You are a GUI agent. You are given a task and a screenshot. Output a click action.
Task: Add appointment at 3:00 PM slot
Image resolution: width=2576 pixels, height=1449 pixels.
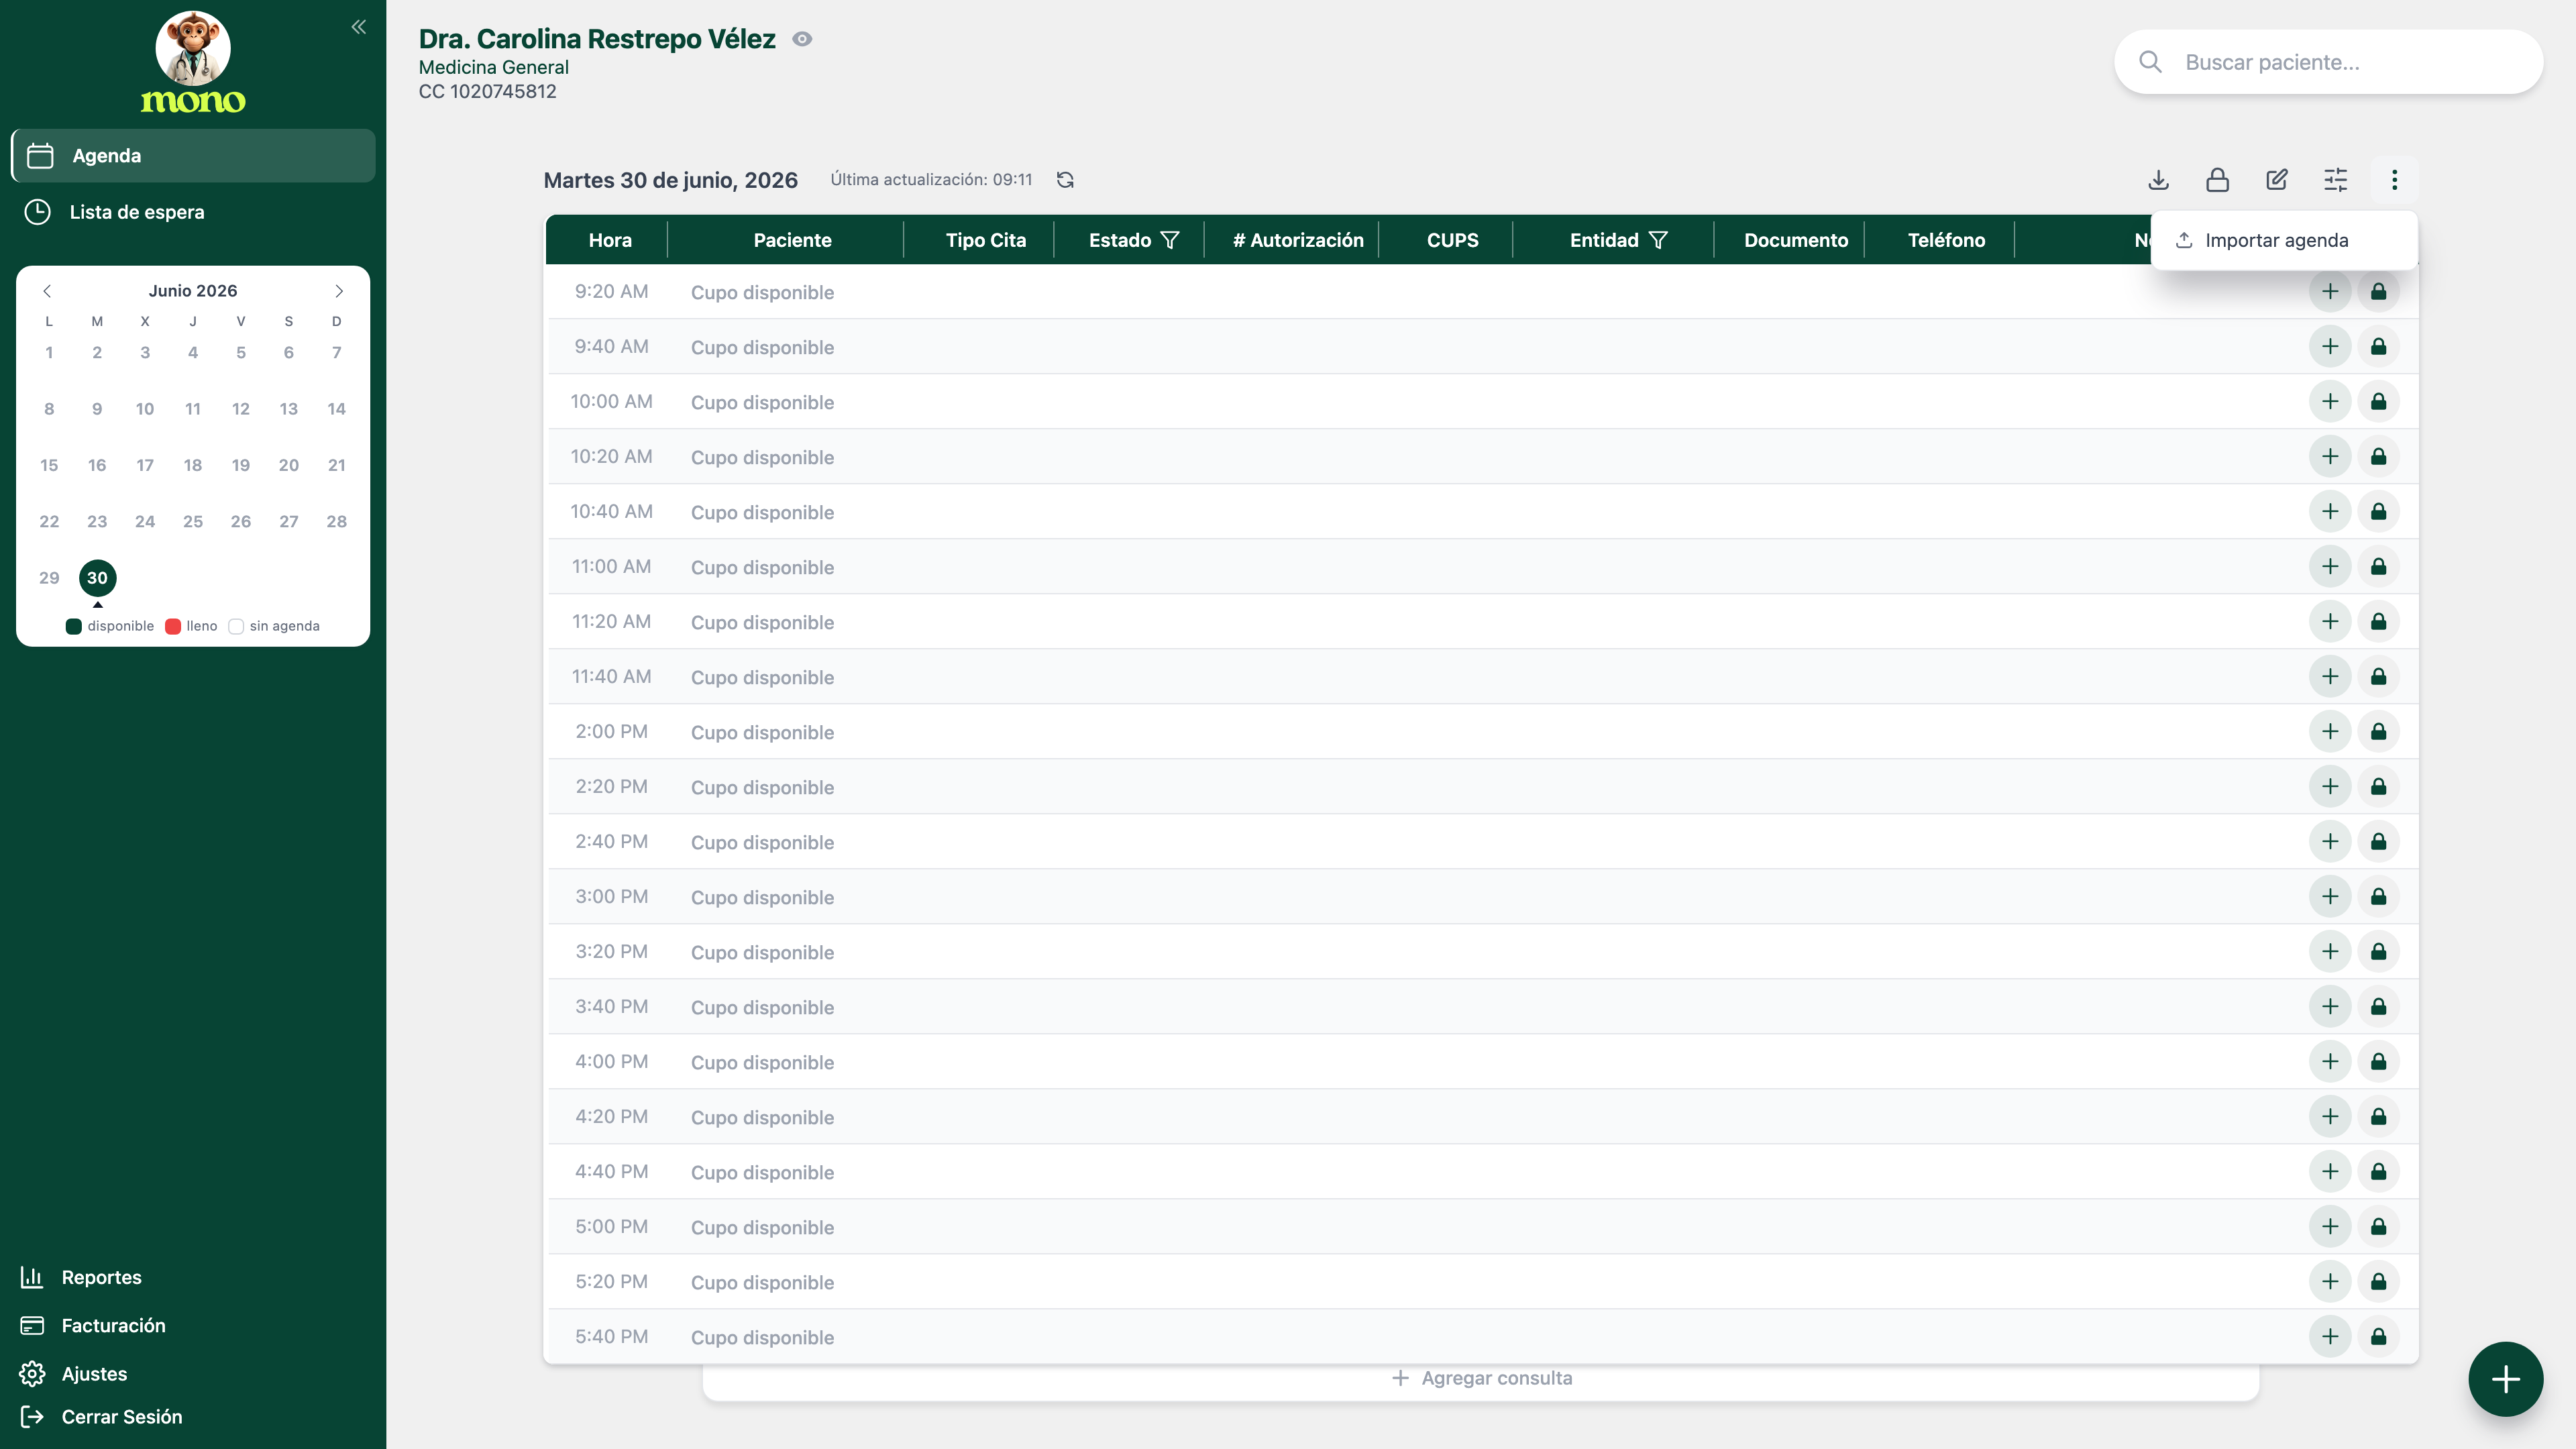(x=2330, y=896)
